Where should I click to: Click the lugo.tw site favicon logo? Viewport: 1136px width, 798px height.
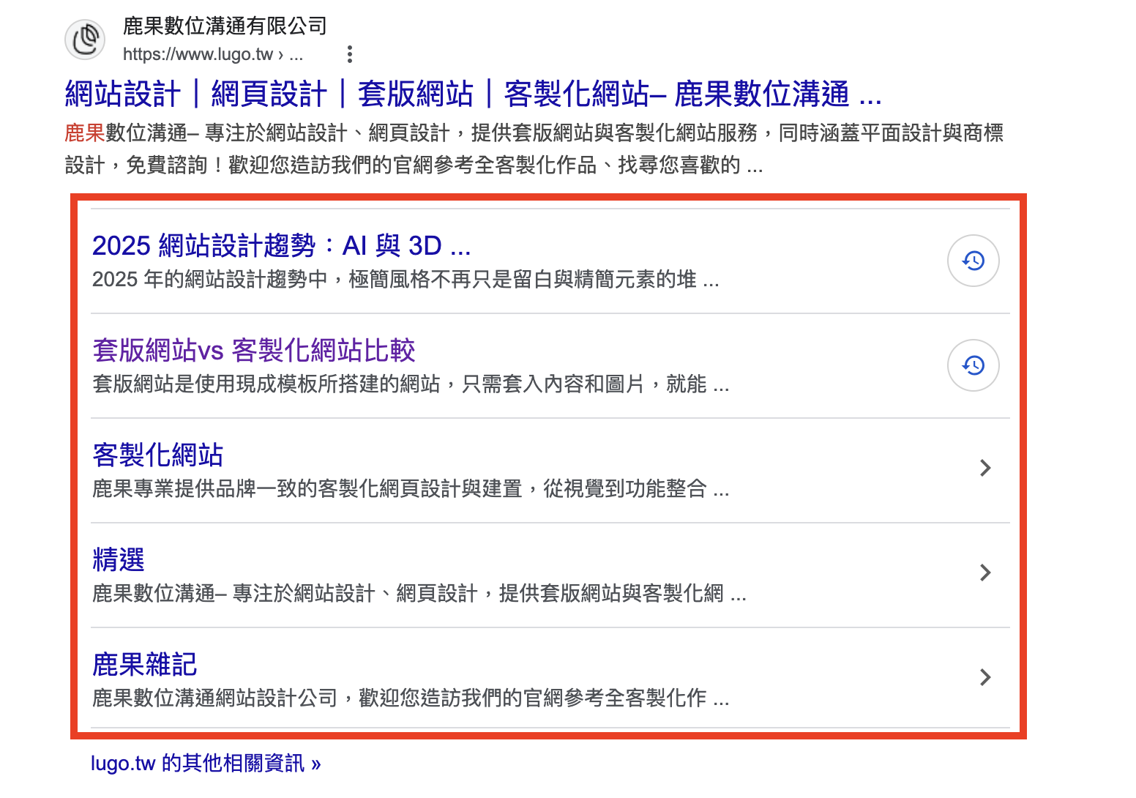(86, 40)
